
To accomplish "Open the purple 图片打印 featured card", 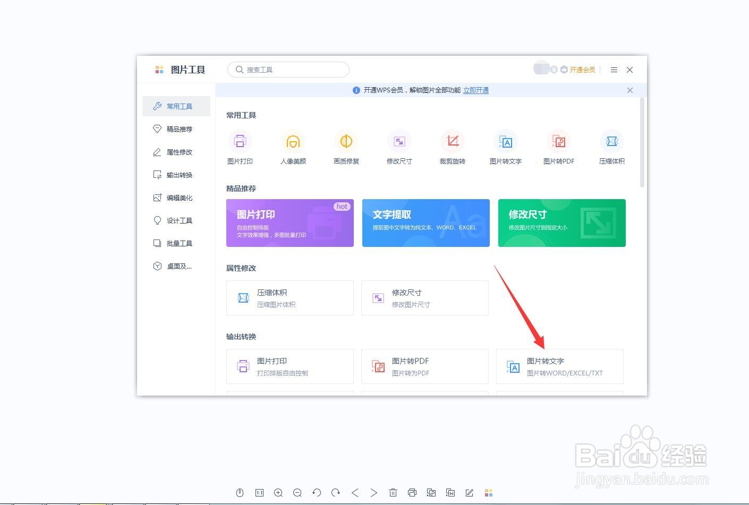I will click(290, 223).
